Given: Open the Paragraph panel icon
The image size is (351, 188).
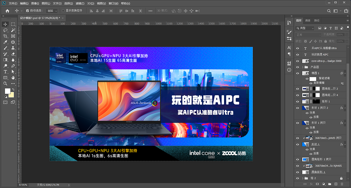Looking at the screenshot, I should click(289, 54).
